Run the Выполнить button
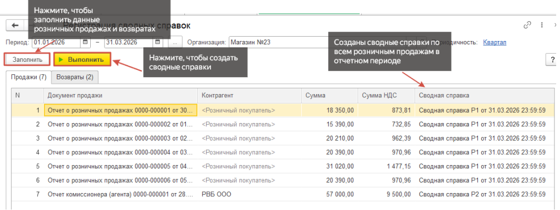 [x=83, y=60]
